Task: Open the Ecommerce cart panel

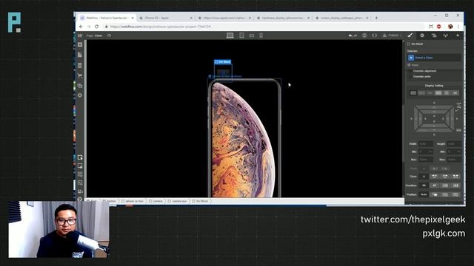Action: (80, 75)
